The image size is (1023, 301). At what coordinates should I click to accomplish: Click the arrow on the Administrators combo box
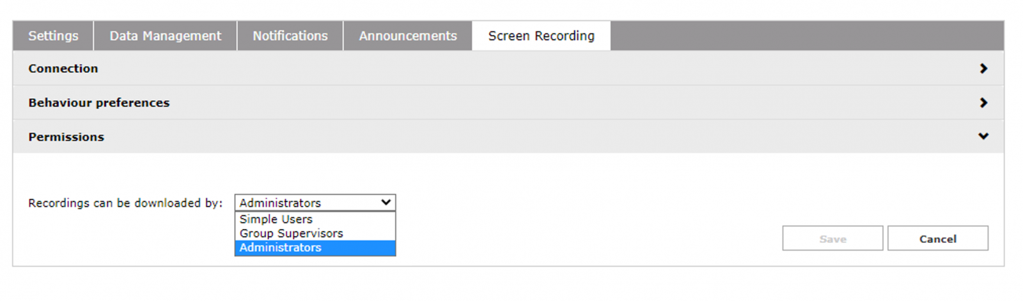(x=386, y=202)
